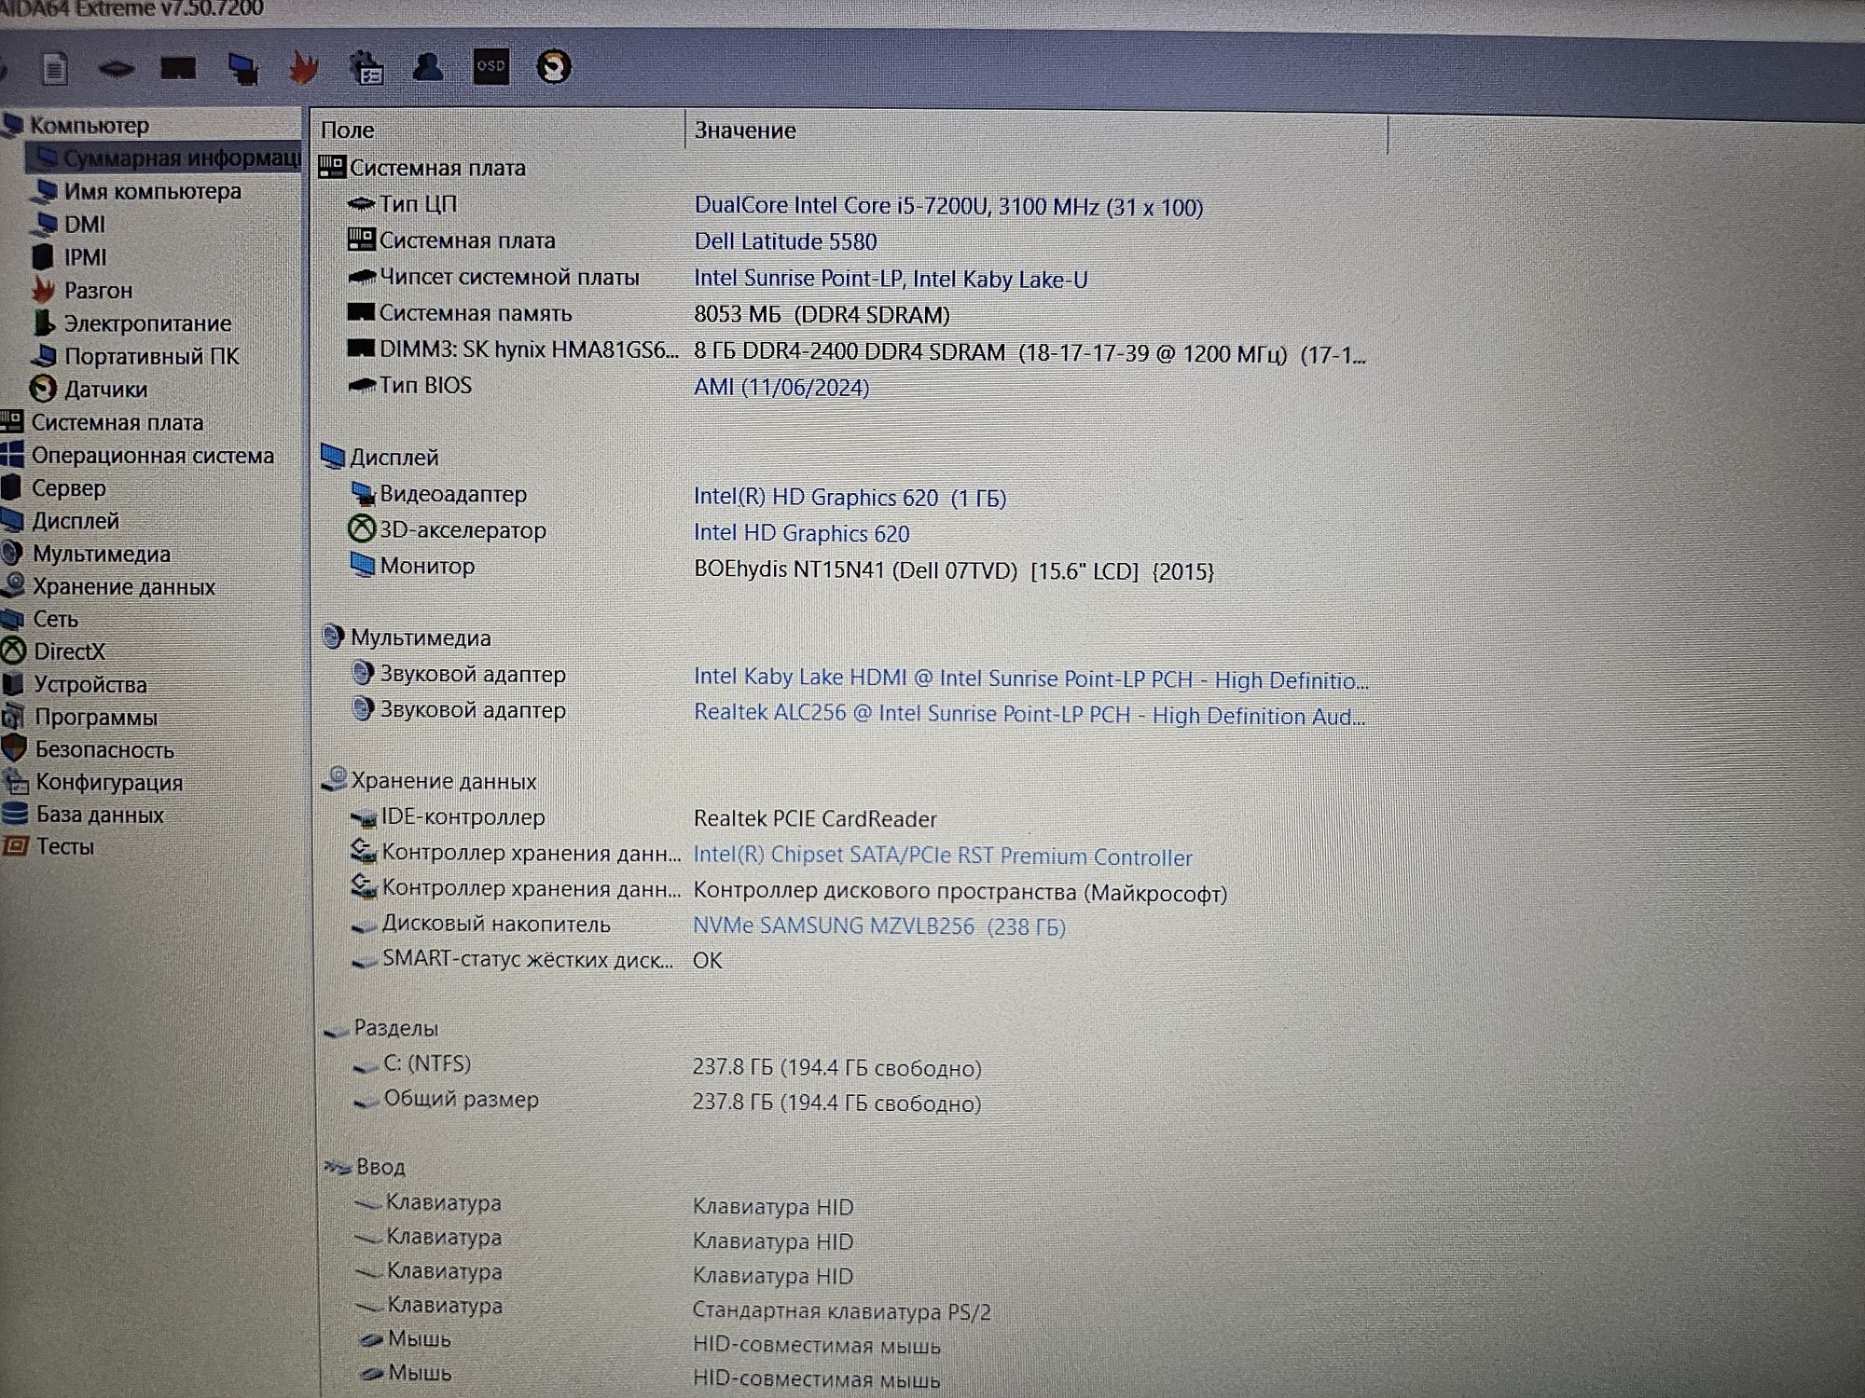Open Intel(R) HD Graphics 620 (1 ГБ) link
This screenshot has width=1865, height=1398.
coord(850,498)
